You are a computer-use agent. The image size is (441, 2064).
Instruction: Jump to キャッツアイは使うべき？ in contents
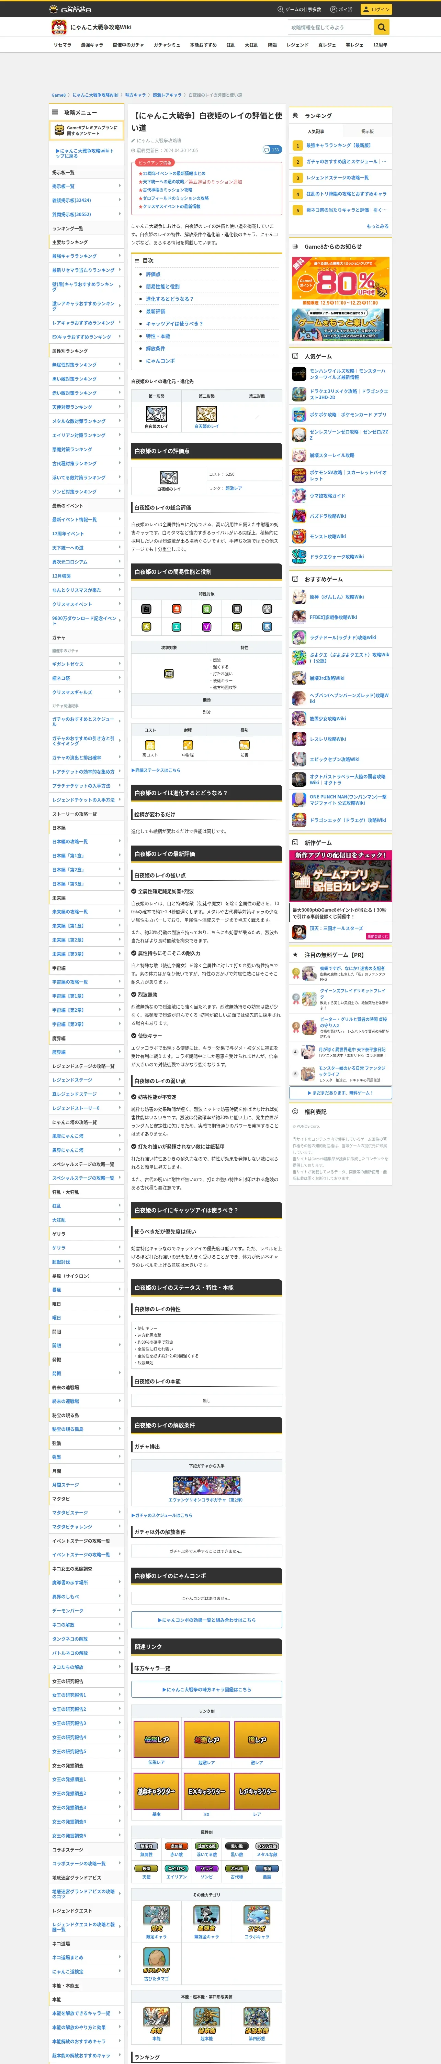point(174,324)
